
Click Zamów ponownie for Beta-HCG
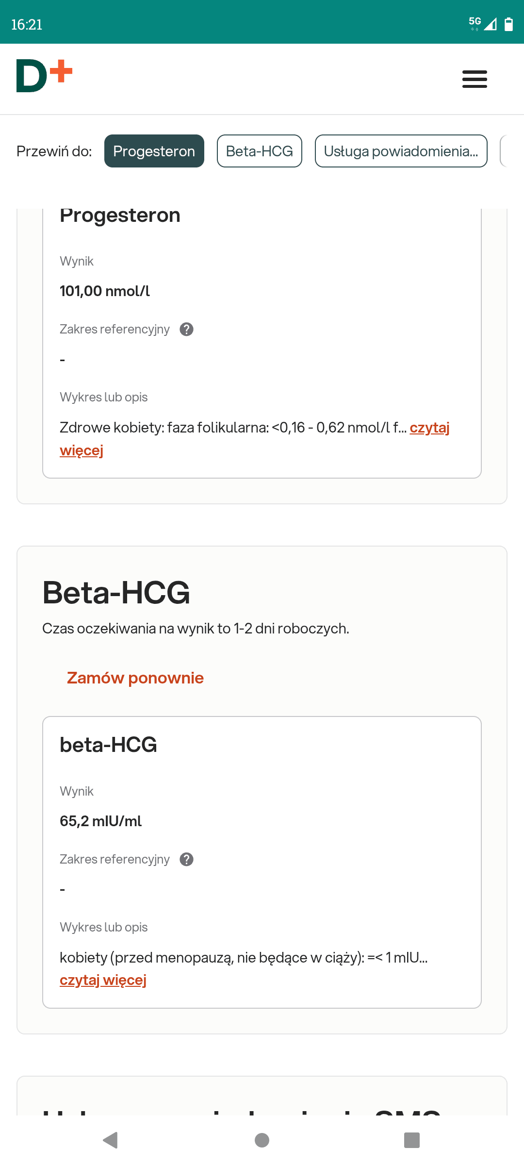pyautogui.click(x=135, y=678)
